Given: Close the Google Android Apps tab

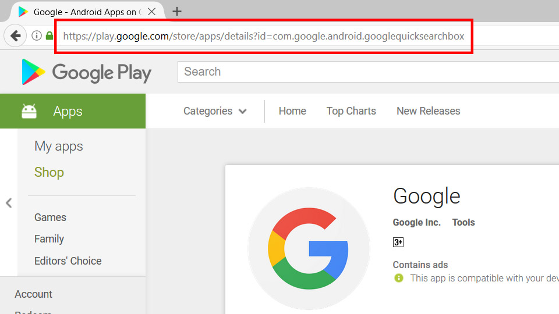Looking at the screenshot, I should tap(151, 12).
